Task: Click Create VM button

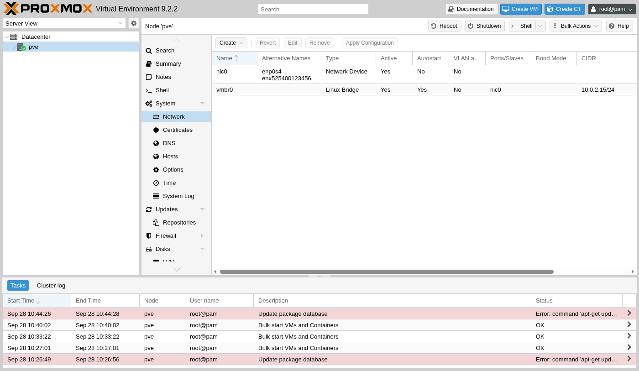Action: coord(521,9)
